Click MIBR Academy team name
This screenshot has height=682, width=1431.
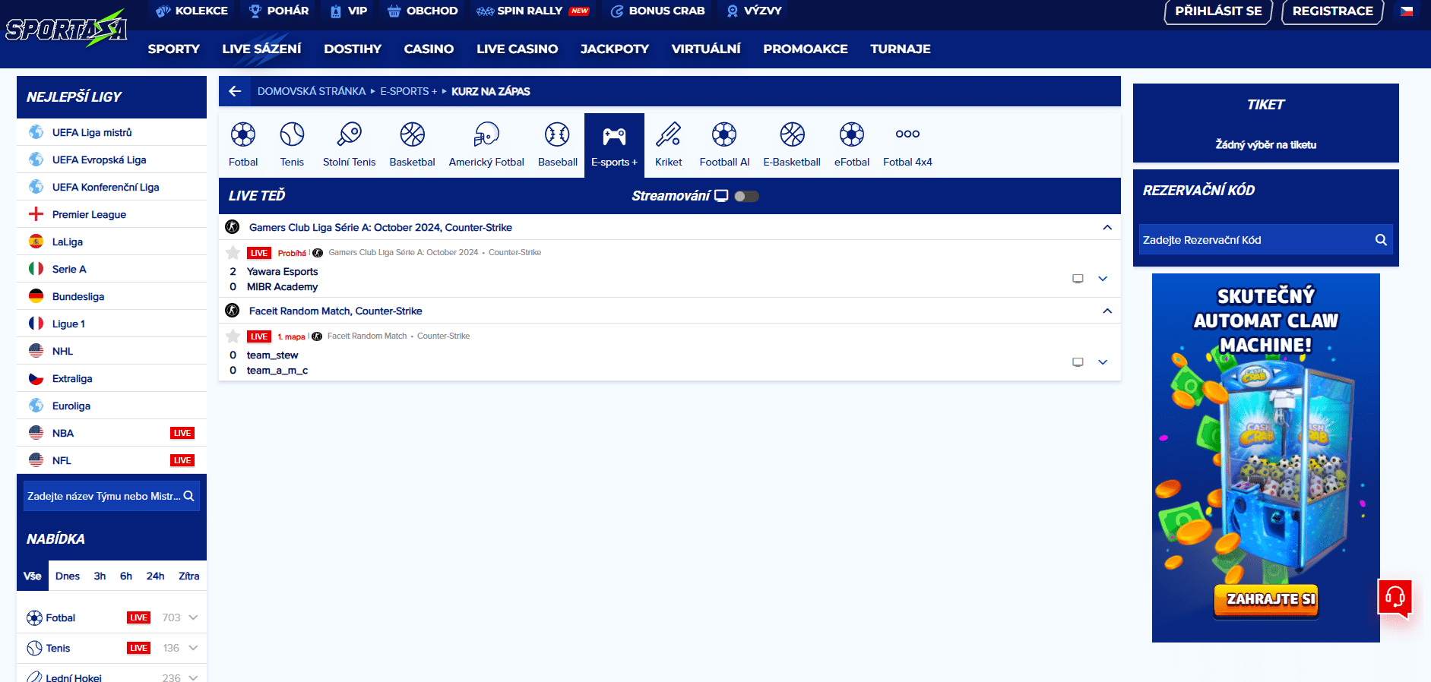pos(282,286)
